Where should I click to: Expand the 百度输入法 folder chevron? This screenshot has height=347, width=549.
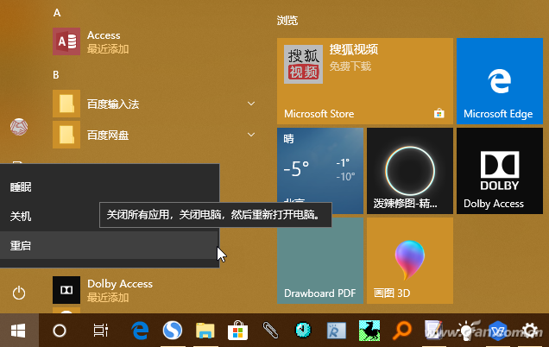click(251, 104)
